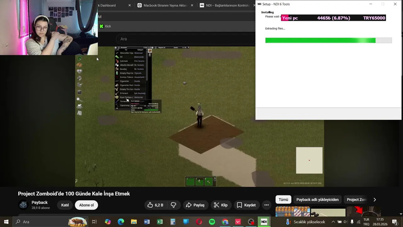Screen dimensions: 403x227
Task: Select hotbar slot 1 in game
Action: coord(190,181)
